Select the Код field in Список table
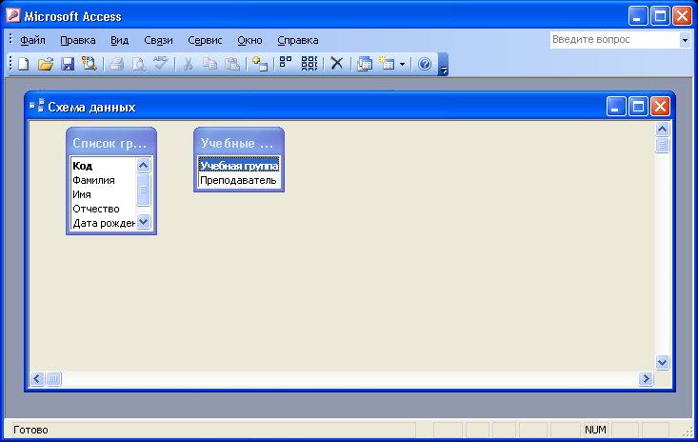The image size is (698, 442). click(103, 166)
